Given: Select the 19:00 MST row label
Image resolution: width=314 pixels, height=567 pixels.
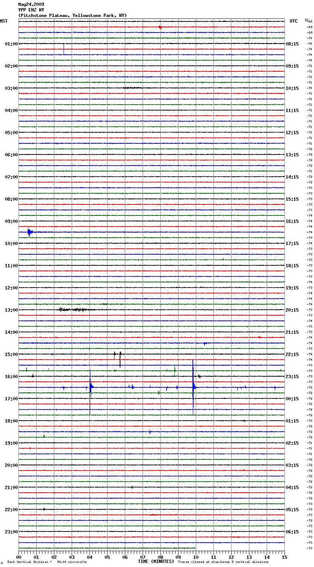Looking at the screenshot, I should (11, 443).
